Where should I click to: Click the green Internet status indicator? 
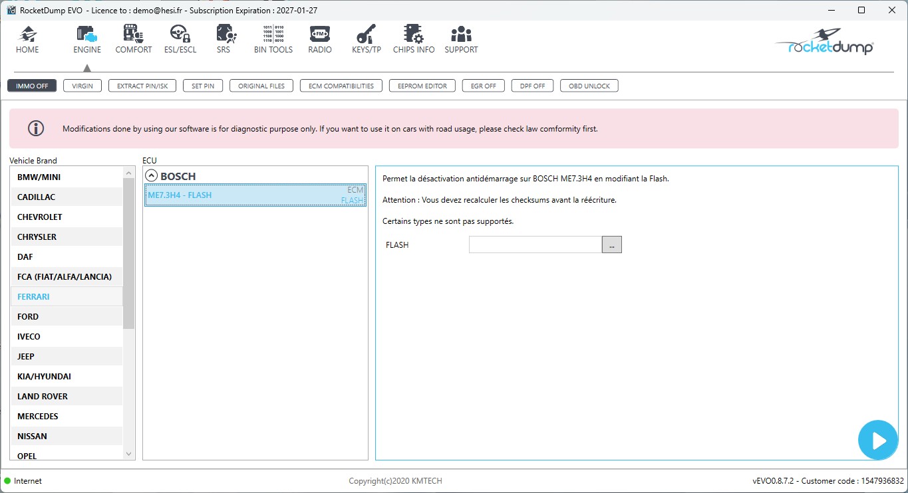click(7, 481)
